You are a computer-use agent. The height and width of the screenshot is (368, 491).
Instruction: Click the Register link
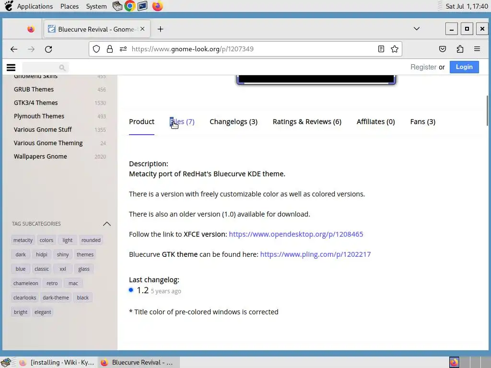(423, 67)
